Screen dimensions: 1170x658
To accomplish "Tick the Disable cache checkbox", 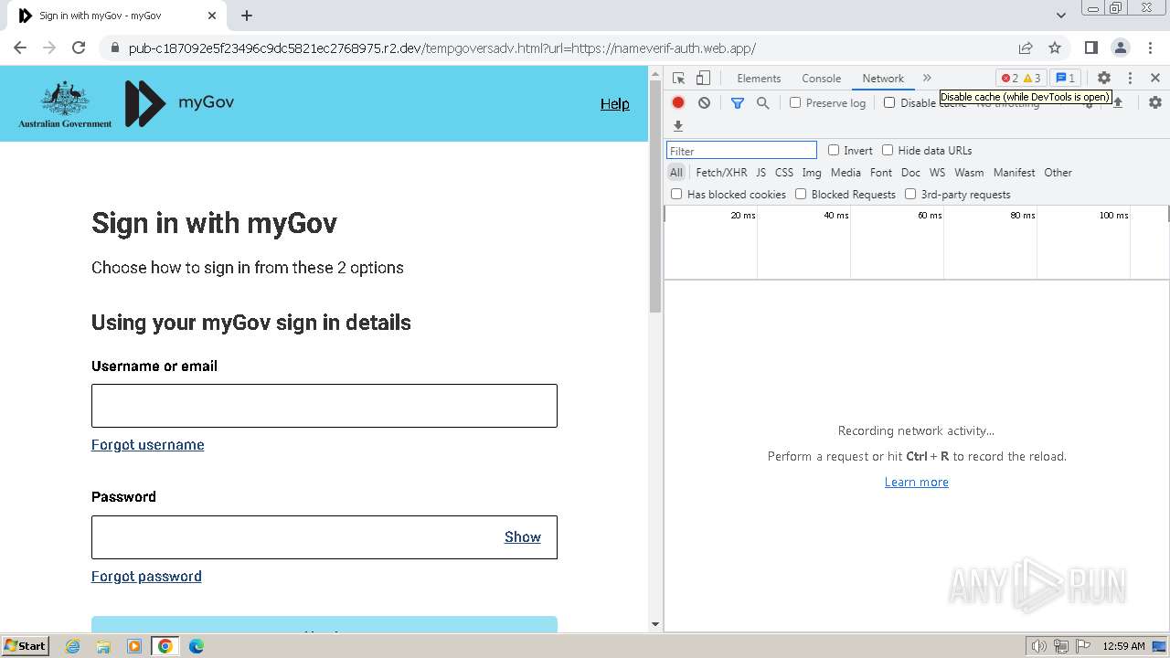I will [889, 102].
